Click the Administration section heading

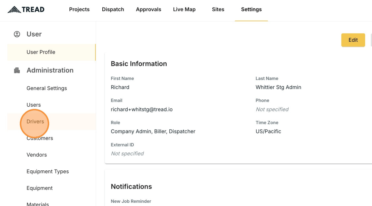pos(50,70)
